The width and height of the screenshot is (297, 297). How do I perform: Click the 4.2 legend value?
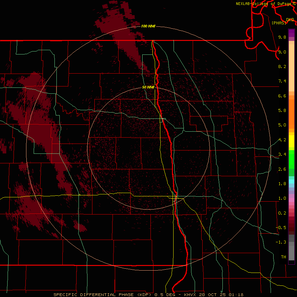(x=282, y=140)
